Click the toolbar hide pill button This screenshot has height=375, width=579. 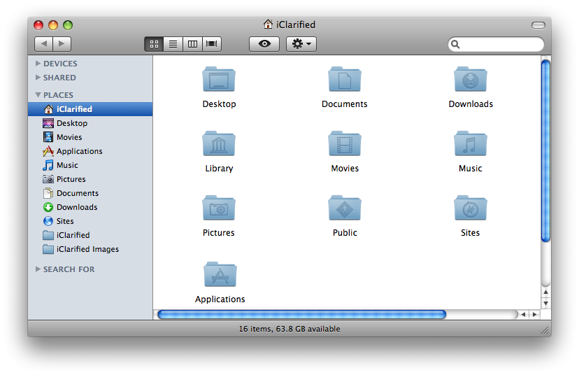click(538, 25)
